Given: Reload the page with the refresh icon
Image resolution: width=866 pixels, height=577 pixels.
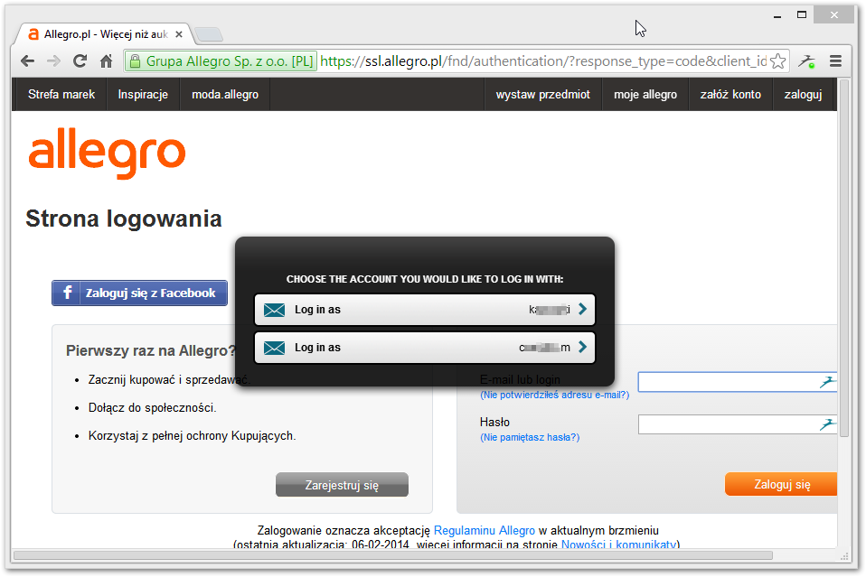Looking at the screenshot, I should click(80, 61).
